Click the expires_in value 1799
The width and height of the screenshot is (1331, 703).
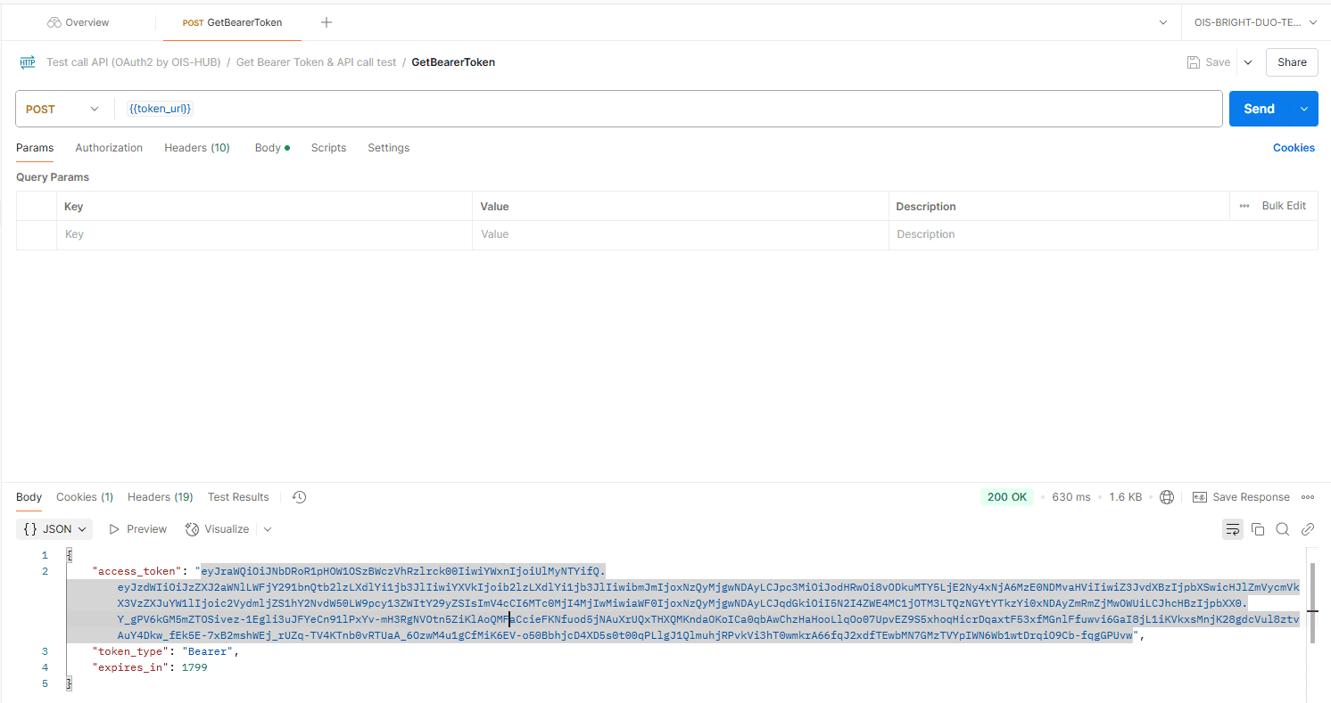click(x=193, y=666)
